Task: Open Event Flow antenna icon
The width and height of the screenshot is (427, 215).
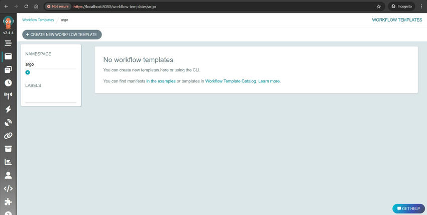Action: coord(8,96)
